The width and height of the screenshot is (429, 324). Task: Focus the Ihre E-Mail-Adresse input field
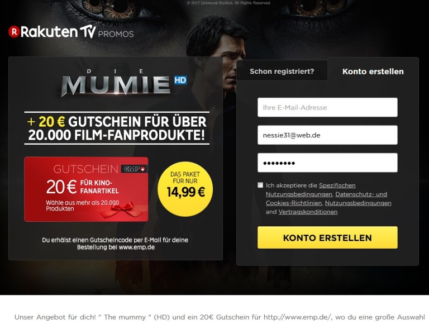(327, 107)
